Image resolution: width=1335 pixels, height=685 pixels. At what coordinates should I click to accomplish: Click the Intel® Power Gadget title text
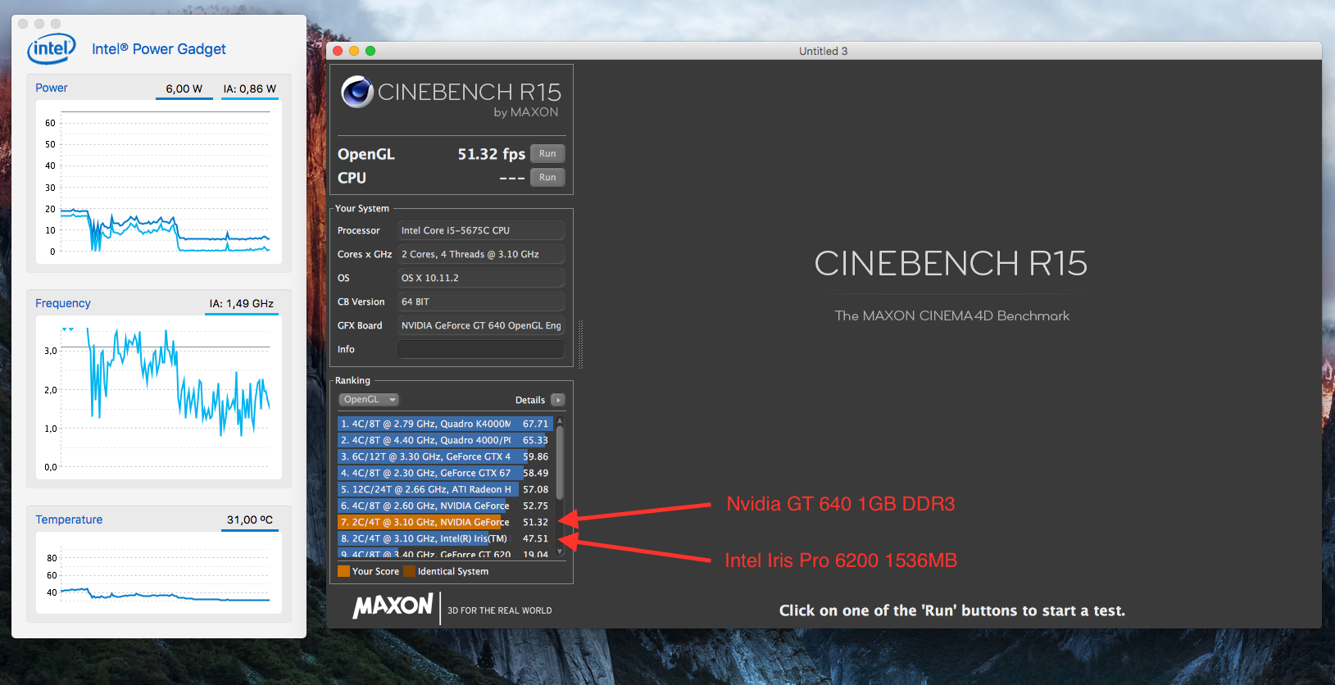pyautogui.click(x=159, y=49)
